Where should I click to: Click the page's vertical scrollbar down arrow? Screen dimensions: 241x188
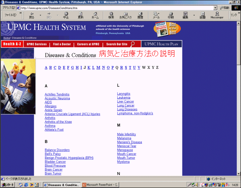click(x=238, y=173)
